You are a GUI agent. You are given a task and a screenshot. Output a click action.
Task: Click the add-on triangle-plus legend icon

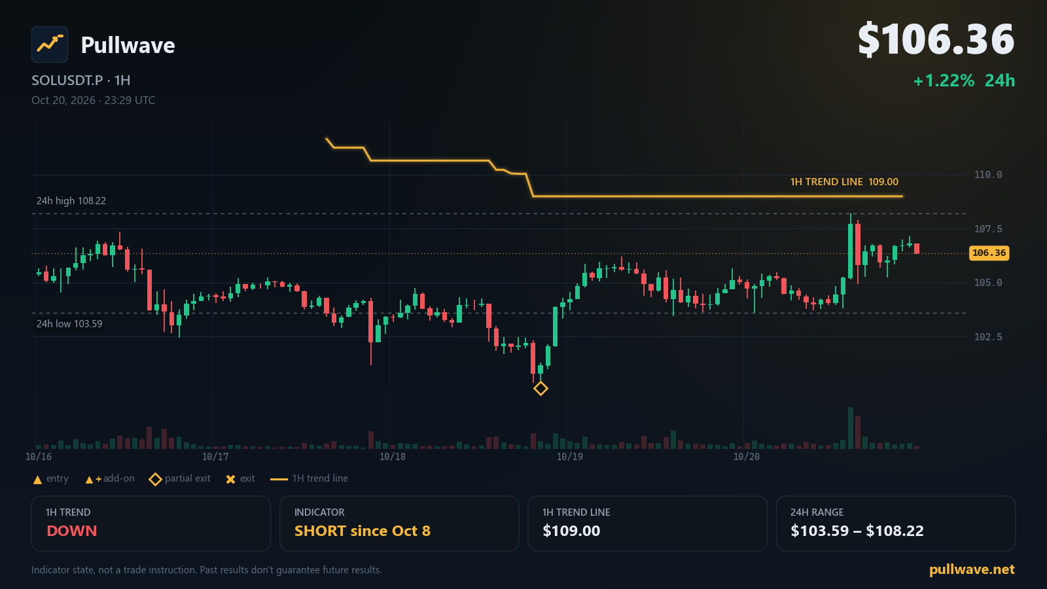(x=94, y=480)
